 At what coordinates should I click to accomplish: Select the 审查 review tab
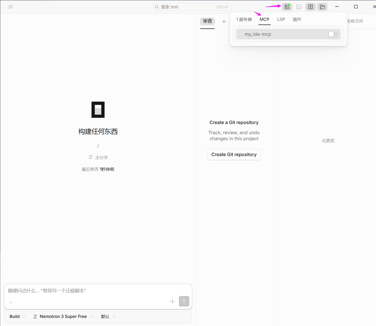(207, 21)
